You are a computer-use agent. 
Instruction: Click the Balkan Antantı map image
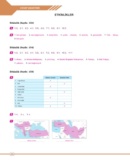click(x=32, y=129)
